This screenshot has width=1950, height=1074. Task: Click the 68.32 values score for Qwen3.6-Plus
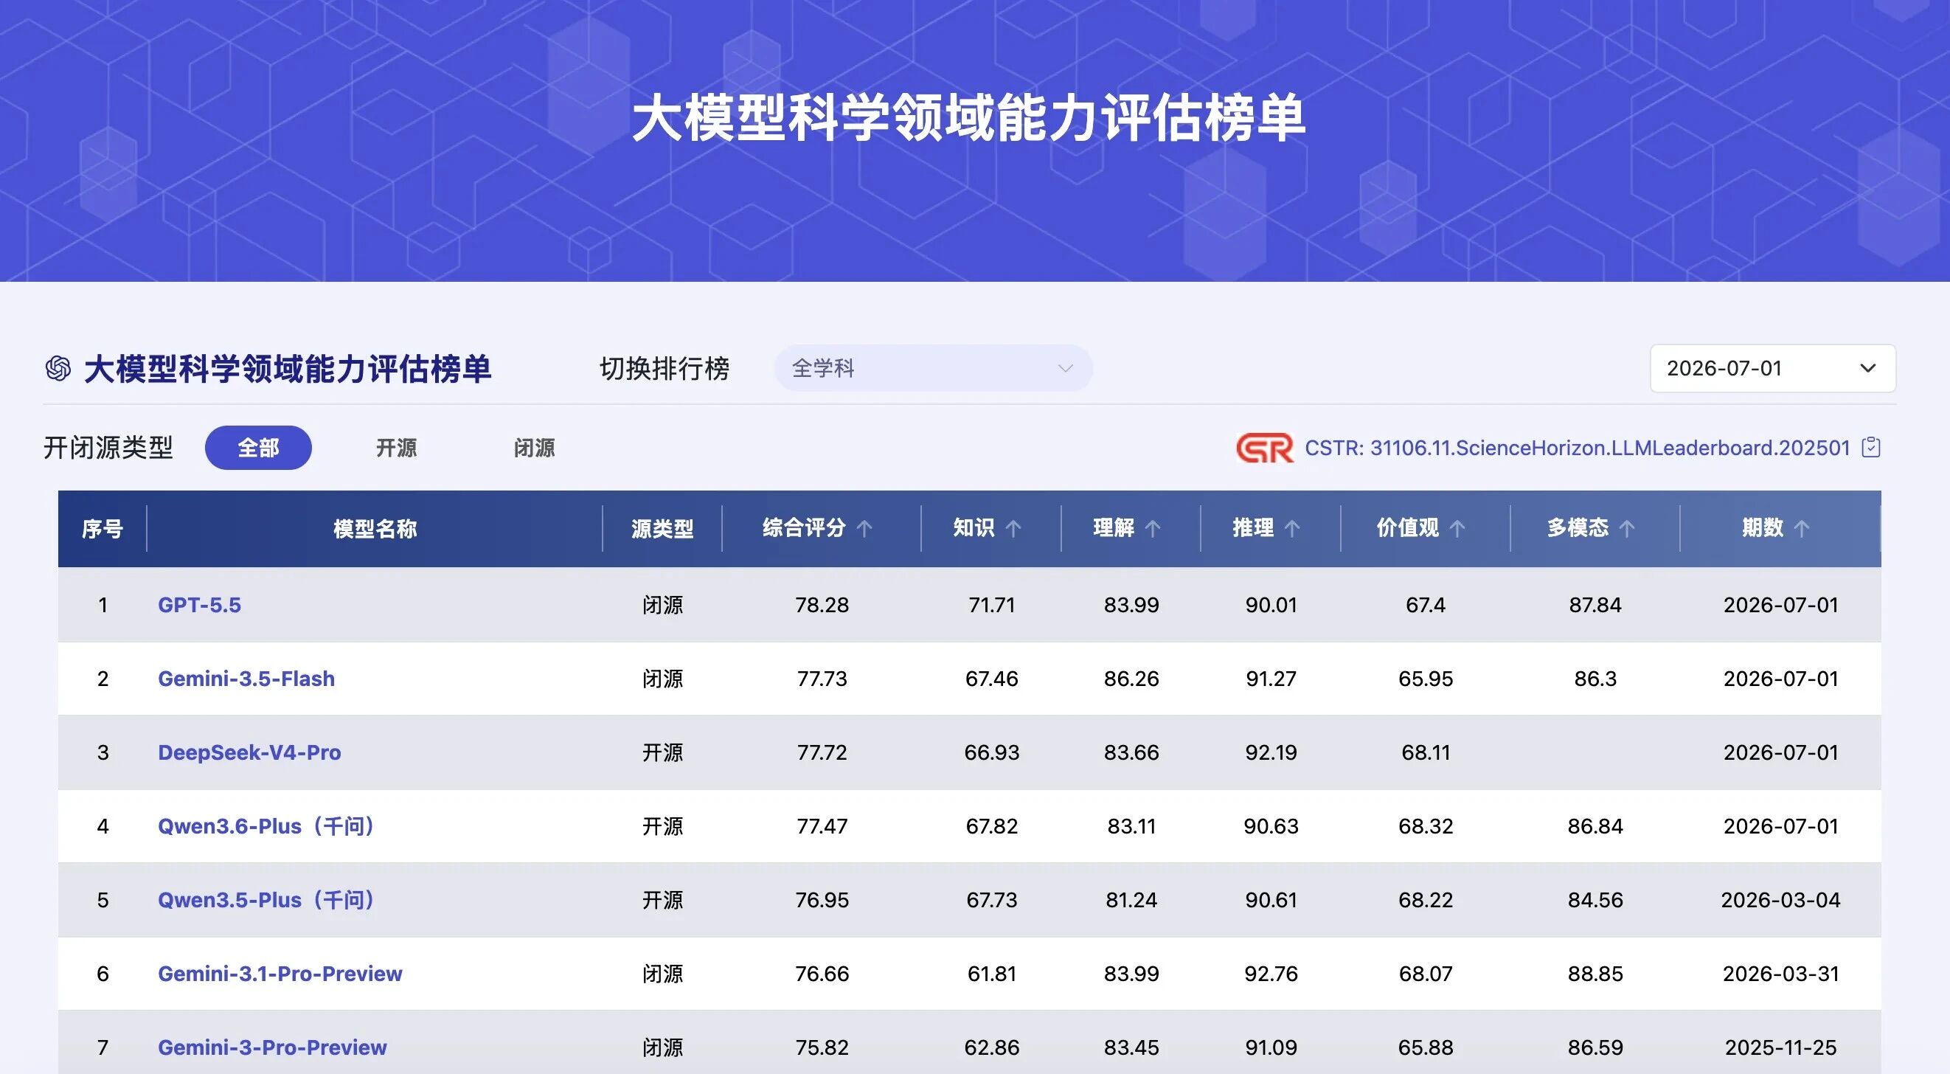[x=1426, y=825]
